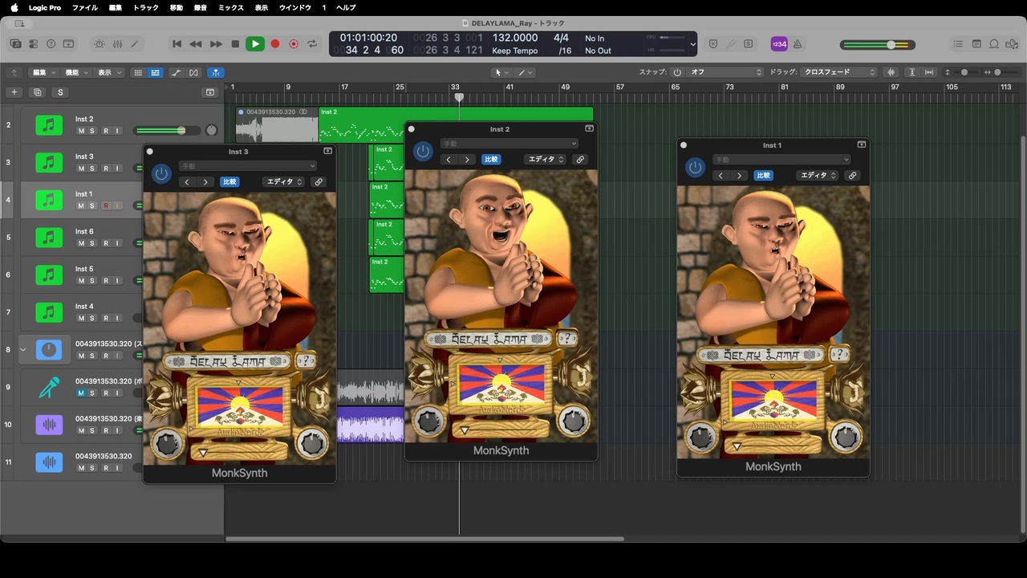1027x578 pixels.
Task: Click link button in Inst 2 plugin window
Action: [580, 160]
